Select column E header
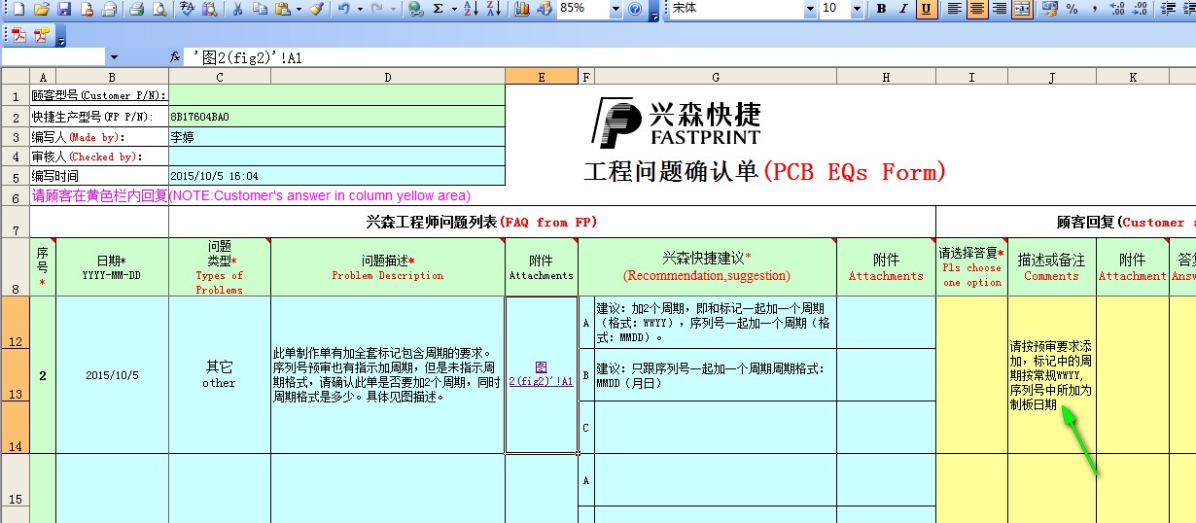 click(x=542, y=77)
